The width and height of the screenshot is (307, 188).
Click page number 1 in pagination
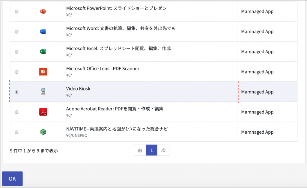(152, 150)
